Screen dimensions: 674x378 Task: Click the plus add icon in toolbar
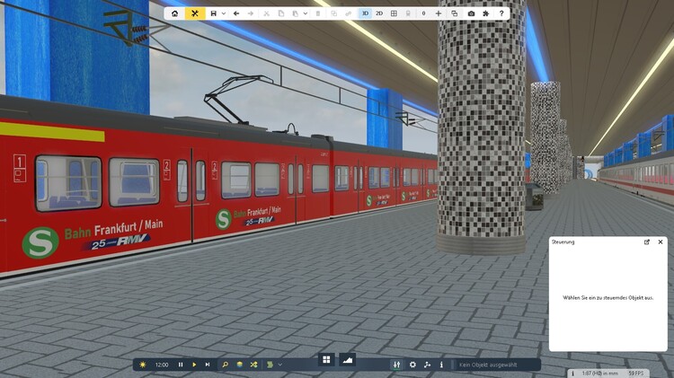coord(439,13)
